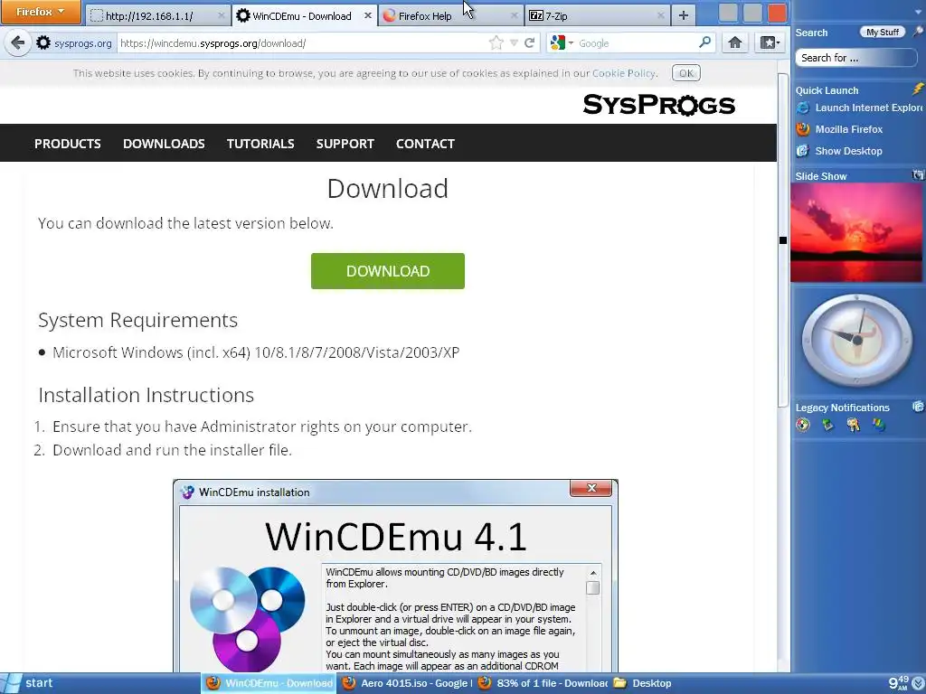Click the sidebar analog clock

point(857,341)
